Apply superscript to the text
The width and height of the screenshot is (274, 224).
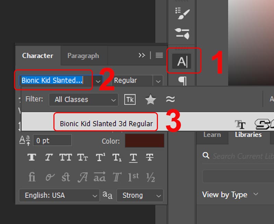tap(99, 157)
